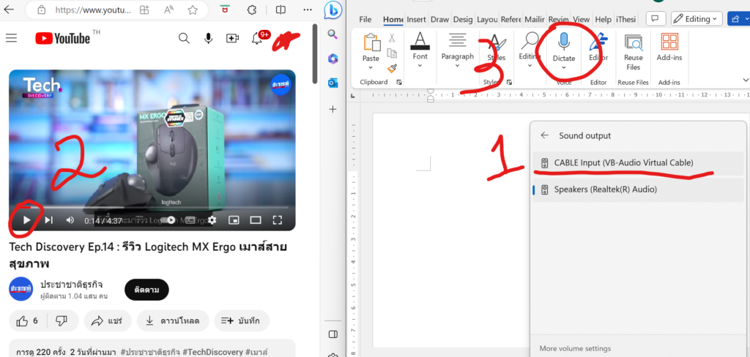This screenshot has width=750, height=357.
Task: Expand the Editing group dropdown
Action: tap(530, 65)
